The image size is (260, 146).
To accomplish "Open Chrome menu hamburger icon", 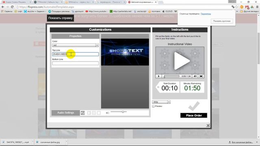I will click(257, 7).
